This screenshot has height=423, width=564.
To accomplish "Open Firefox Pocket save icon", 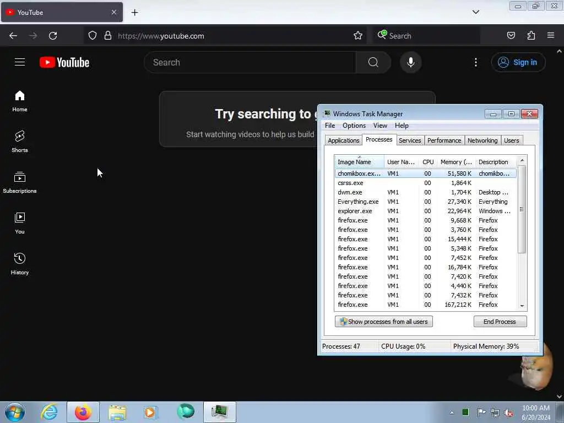I will click(511, 36).
